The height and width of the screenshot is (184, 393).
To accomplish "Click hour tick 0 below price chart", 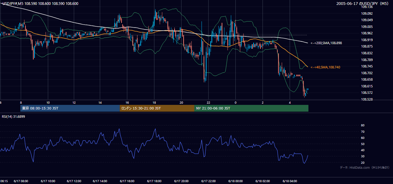I will point(236,102).
